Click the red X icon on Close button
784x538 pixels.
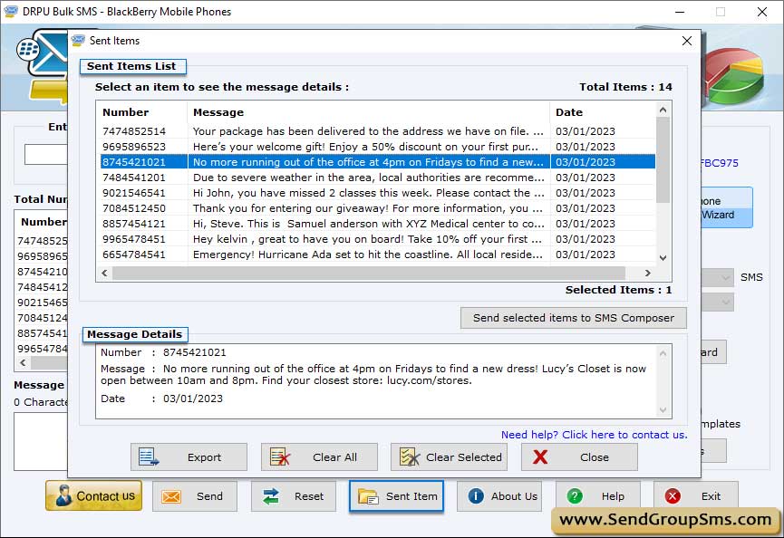540,456
